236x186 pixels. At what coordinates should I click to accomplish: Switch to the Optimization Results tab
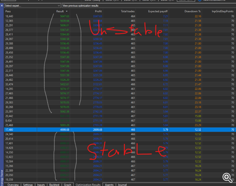(88, 185)
